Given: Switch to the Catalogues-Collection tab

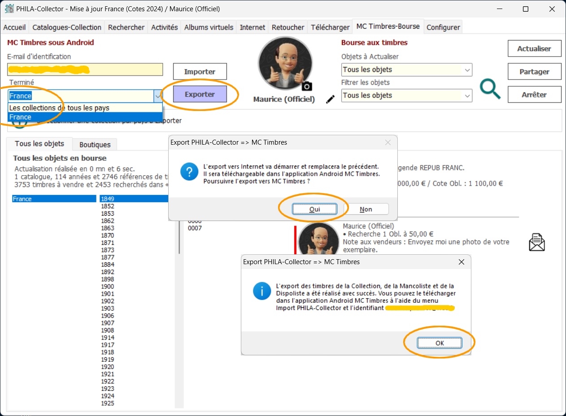Looking at the screenshot, I should (x=67, y=27).
